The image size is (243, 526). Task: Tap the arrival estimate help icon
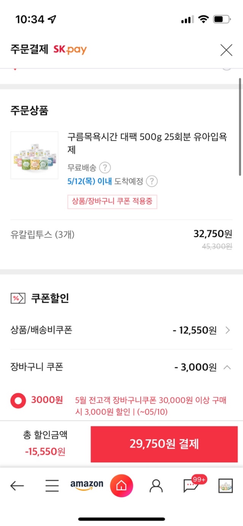point(152,181)
